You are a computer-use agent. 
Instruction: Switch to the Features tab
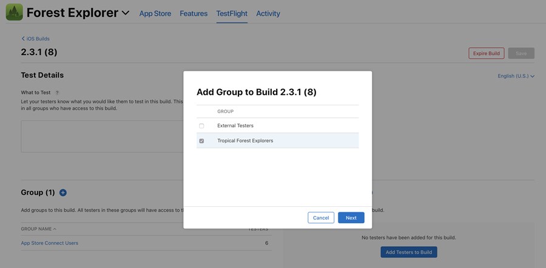click(x=194, y=13)
